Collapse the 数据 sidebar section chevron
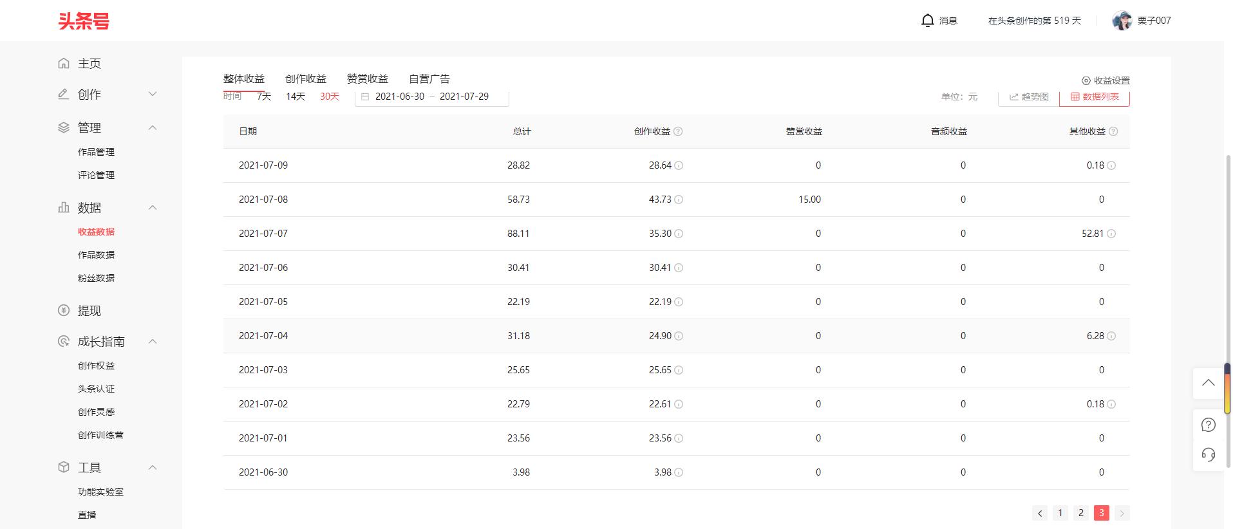This screenshot has height=529, width=1233. click(153, 207)
